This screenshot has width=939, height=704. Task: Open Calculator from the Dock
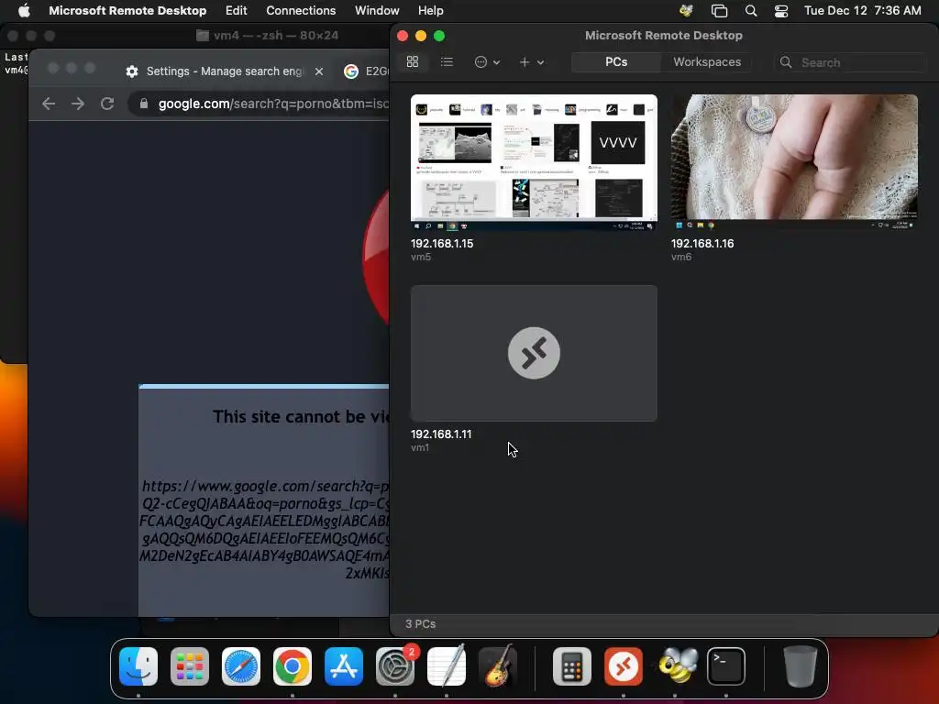pyautogui.click(x=572, y=666)
